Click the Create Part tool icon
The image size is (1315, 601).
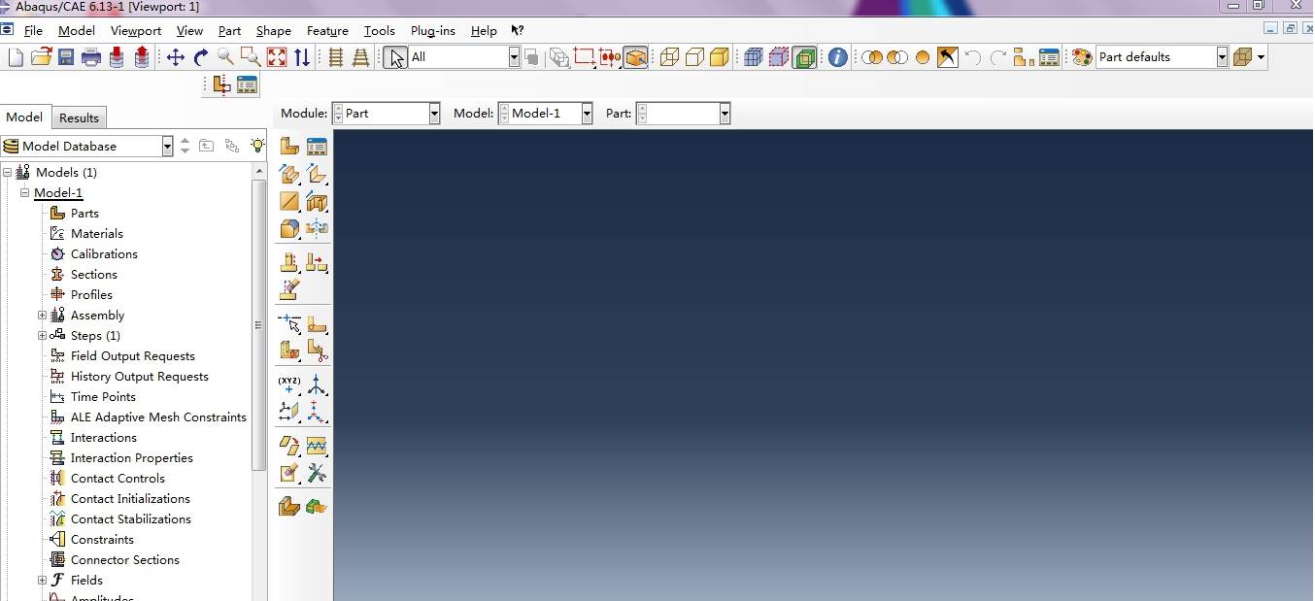[289, 147]
